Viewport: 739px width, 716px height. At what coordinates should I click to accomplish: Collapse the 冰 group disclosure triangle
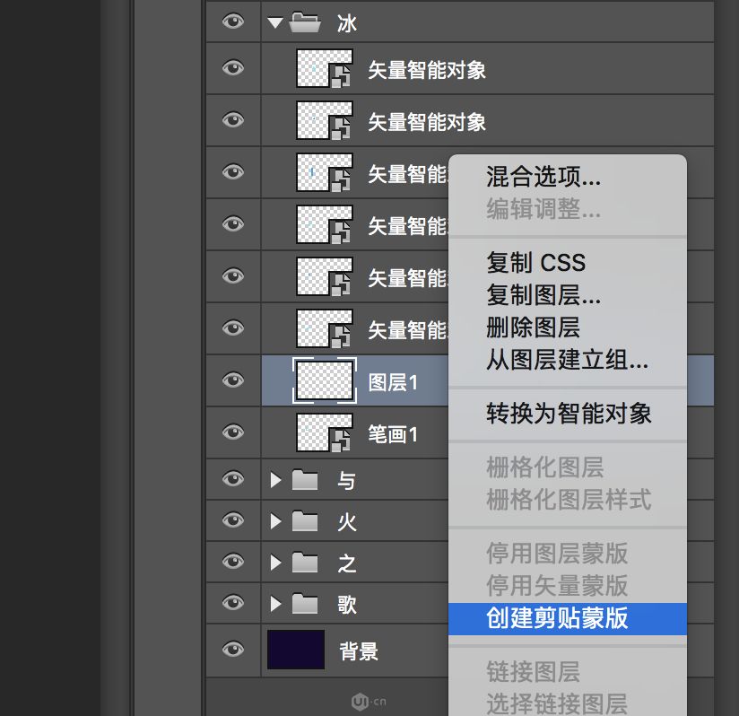coord(275,22)
